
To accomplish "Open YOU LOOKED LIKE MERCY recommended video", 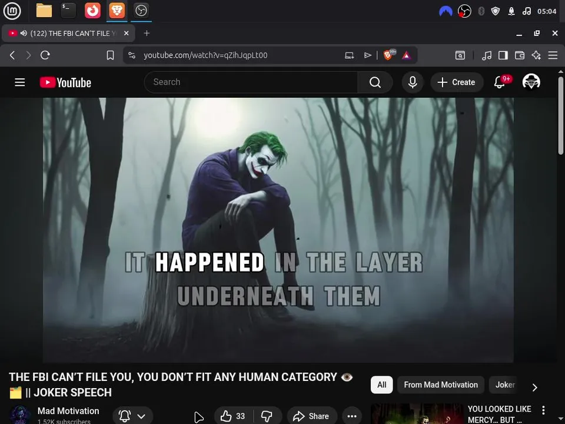I will 499,414.
